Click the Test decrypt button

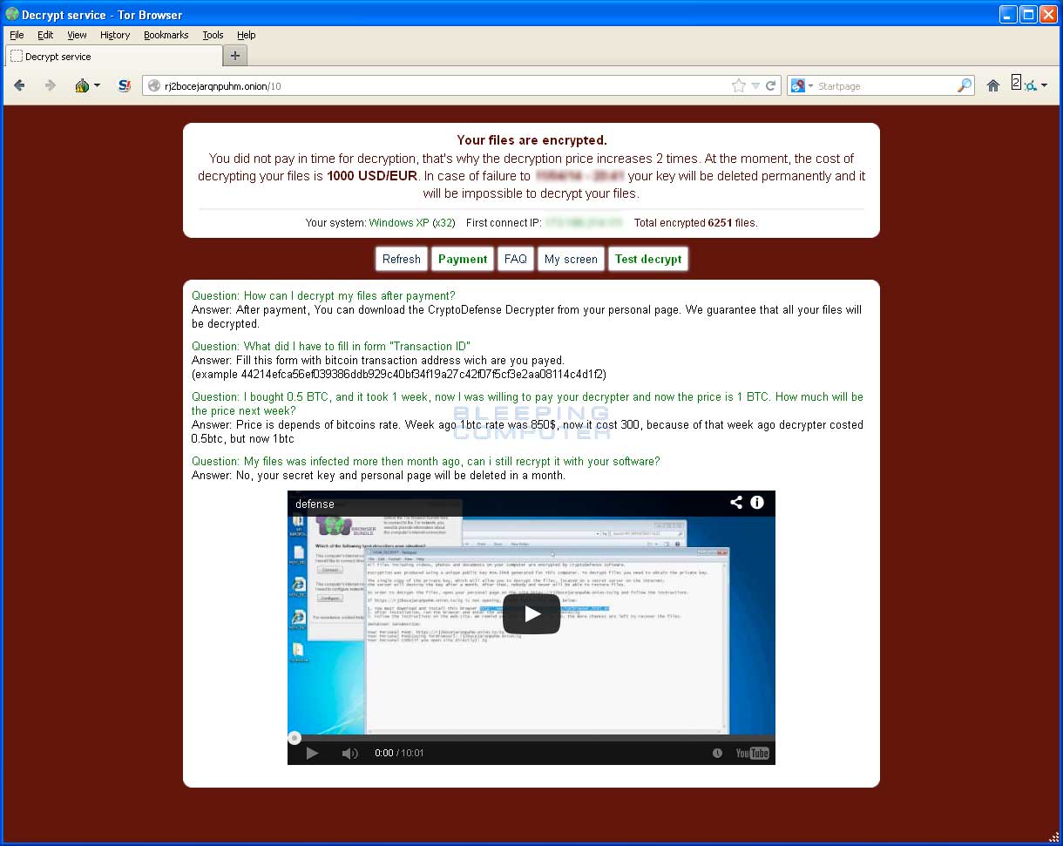click(648, 259)
